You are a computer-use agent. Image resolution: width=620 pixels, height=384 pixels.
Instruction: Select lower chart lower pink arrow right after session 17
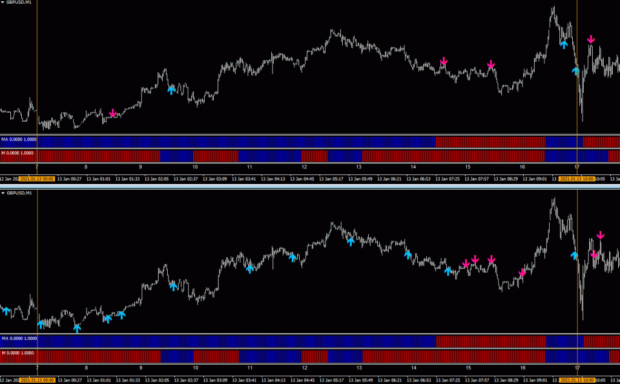594,254
